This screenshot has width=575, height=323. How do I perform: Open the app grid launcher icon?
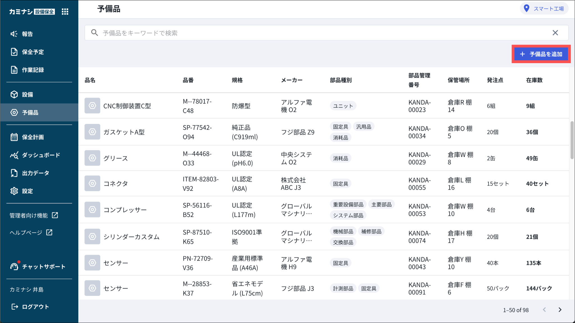coord(65,12)
